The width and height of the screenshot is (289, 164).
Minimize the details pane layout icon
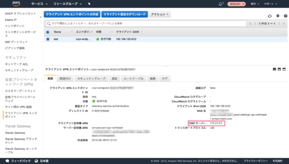point(274,69)
